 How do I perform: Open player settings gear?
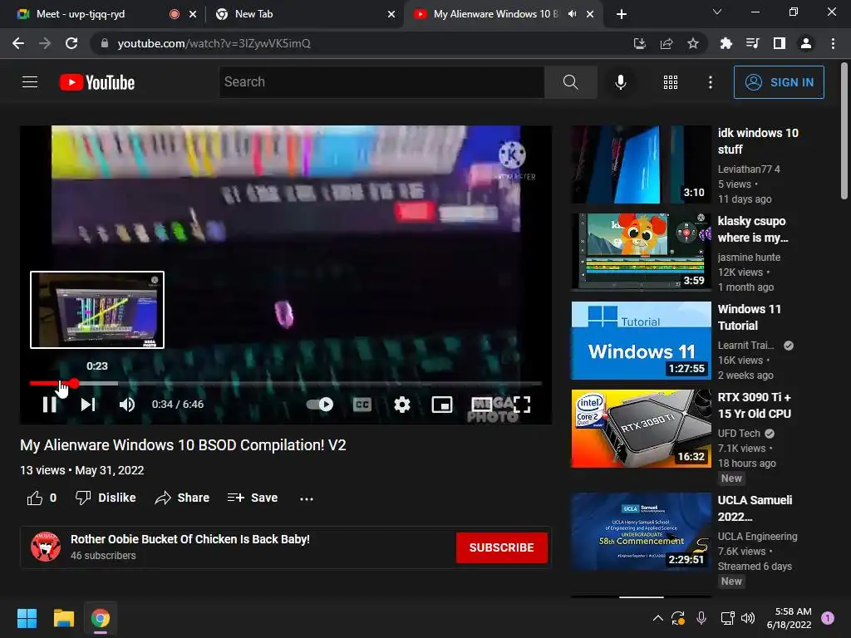coord(401,405)
